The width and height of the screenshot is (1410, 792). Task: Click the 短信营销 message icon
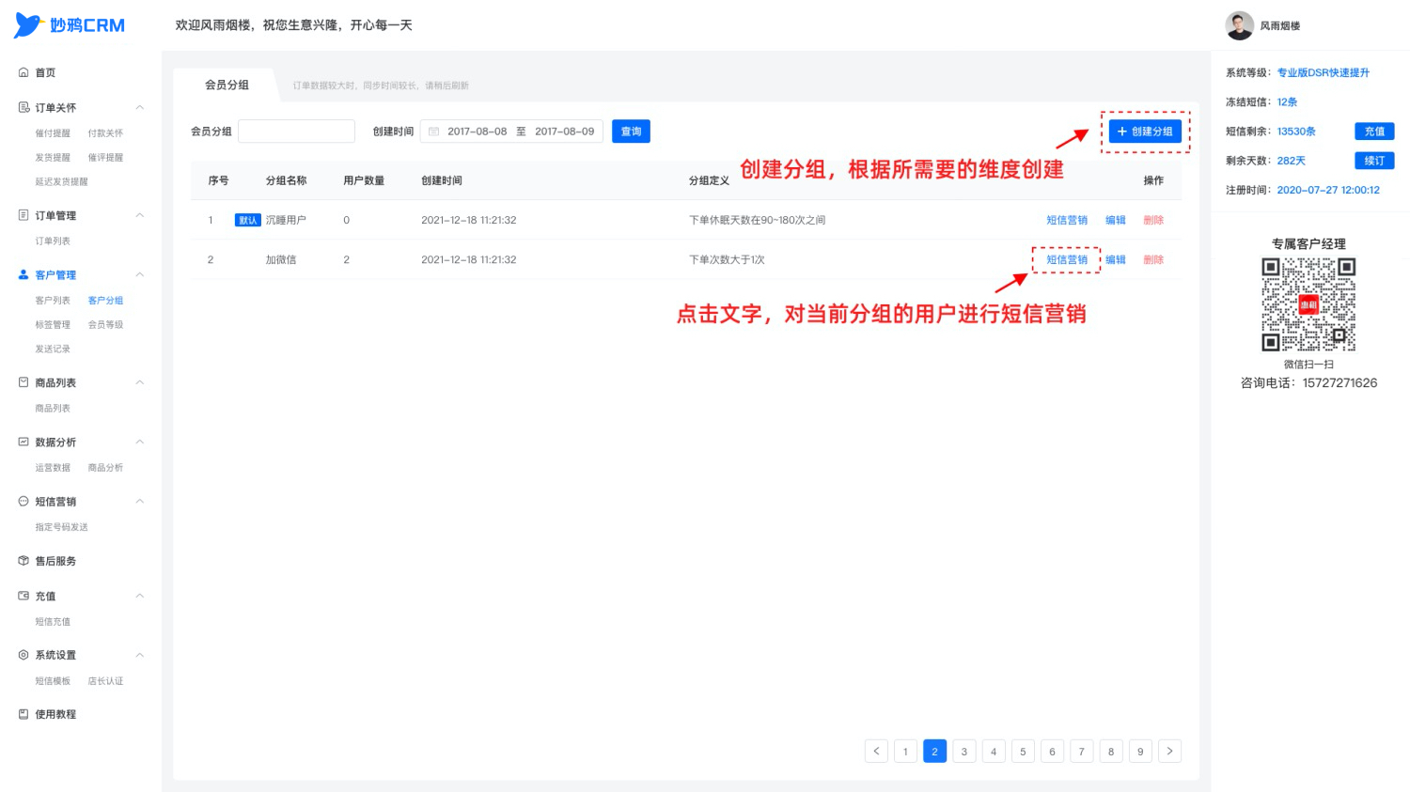coord(23,502)
